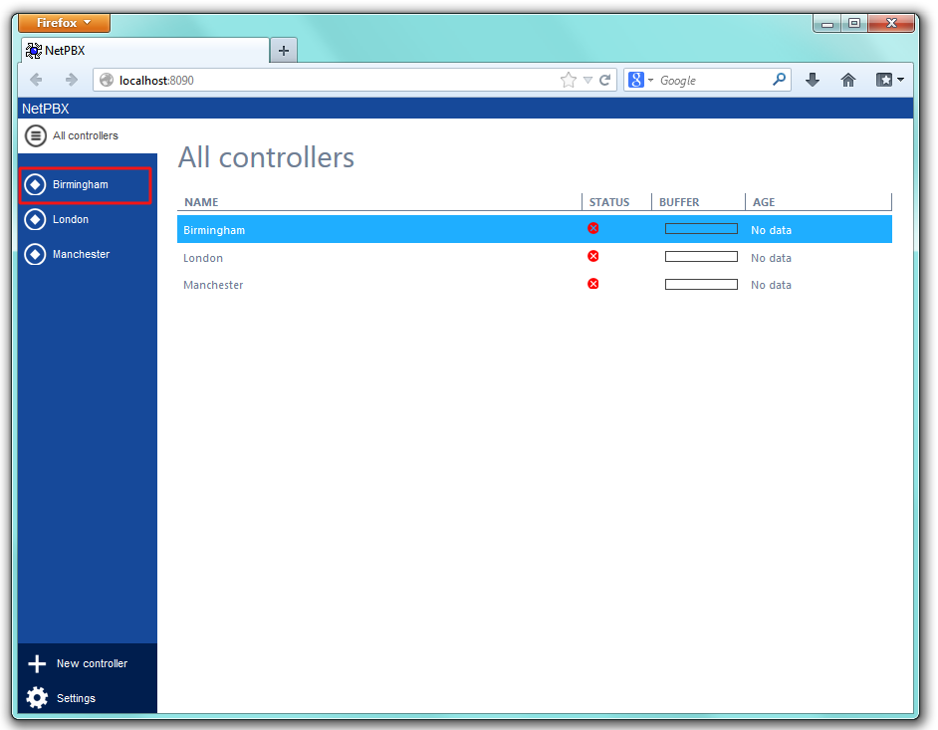
Task: Open the London controller from sidebar
Action: pos(71,220)
